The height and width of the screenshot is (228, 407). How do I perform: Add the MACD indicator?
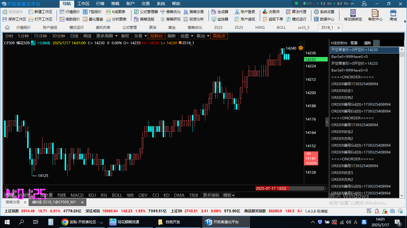pos(77,195)
